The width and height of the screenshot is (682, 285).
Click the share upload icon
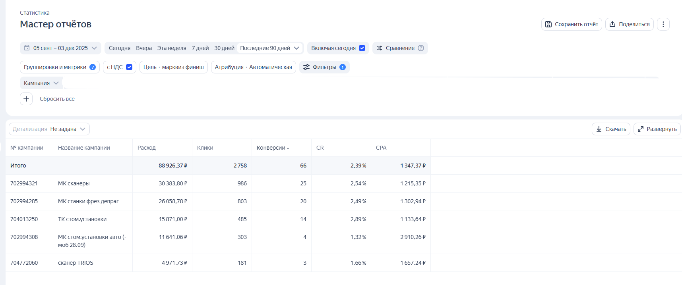click(x=612, y=24)
